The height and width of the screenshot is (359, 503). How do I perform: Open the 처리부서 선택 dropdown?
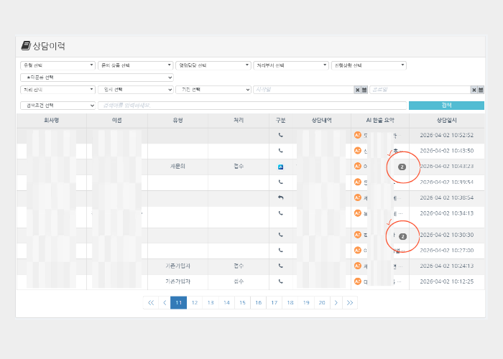[290, 65]
